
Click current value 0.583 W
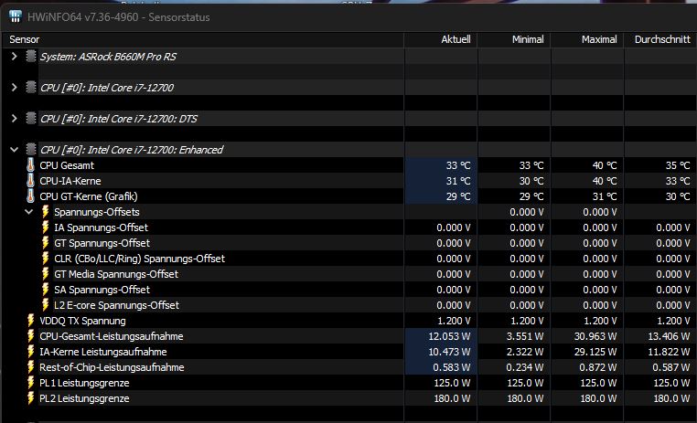pyautogui.click(x=451, y=367)
